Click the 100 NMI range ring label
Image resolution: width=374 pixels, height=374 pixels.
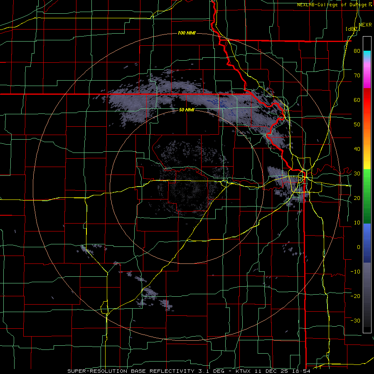(187, 33)
